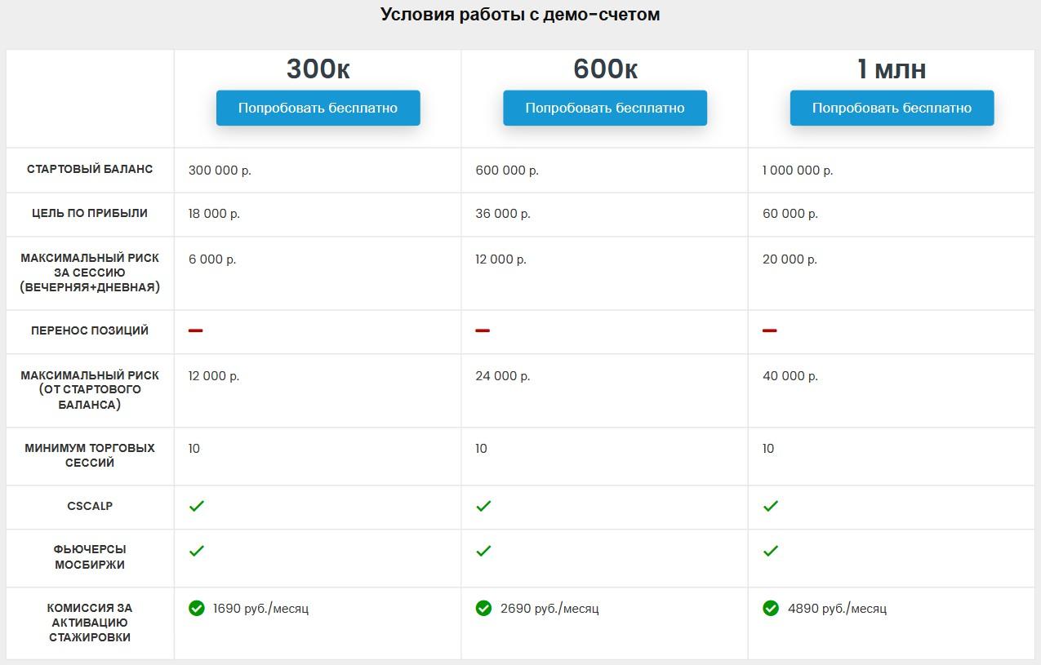Click 'Попробовать бесплатно' button under 600к
The height and width of the screenshot is (665, 1041).
[x=605, y=108]
